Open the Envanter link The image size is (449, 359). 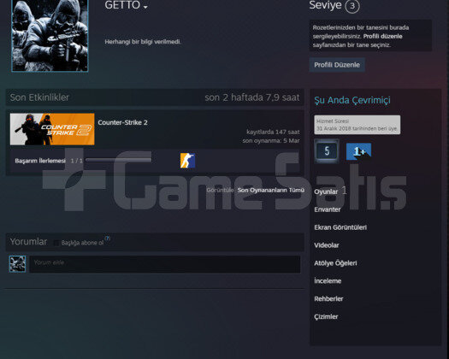click(x=328, y=209)
